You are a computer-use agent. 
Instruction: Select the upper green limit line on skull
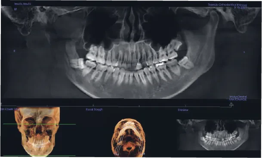(x=40, y=124)
